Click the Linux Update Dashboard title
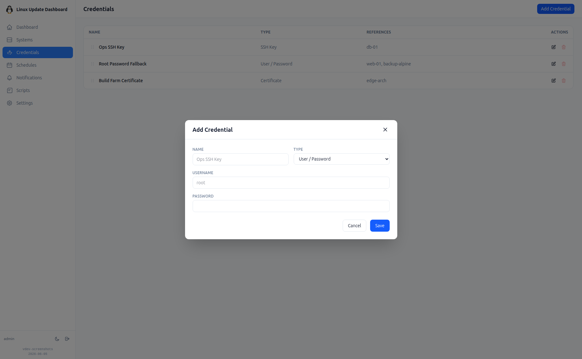 (42, 9)
